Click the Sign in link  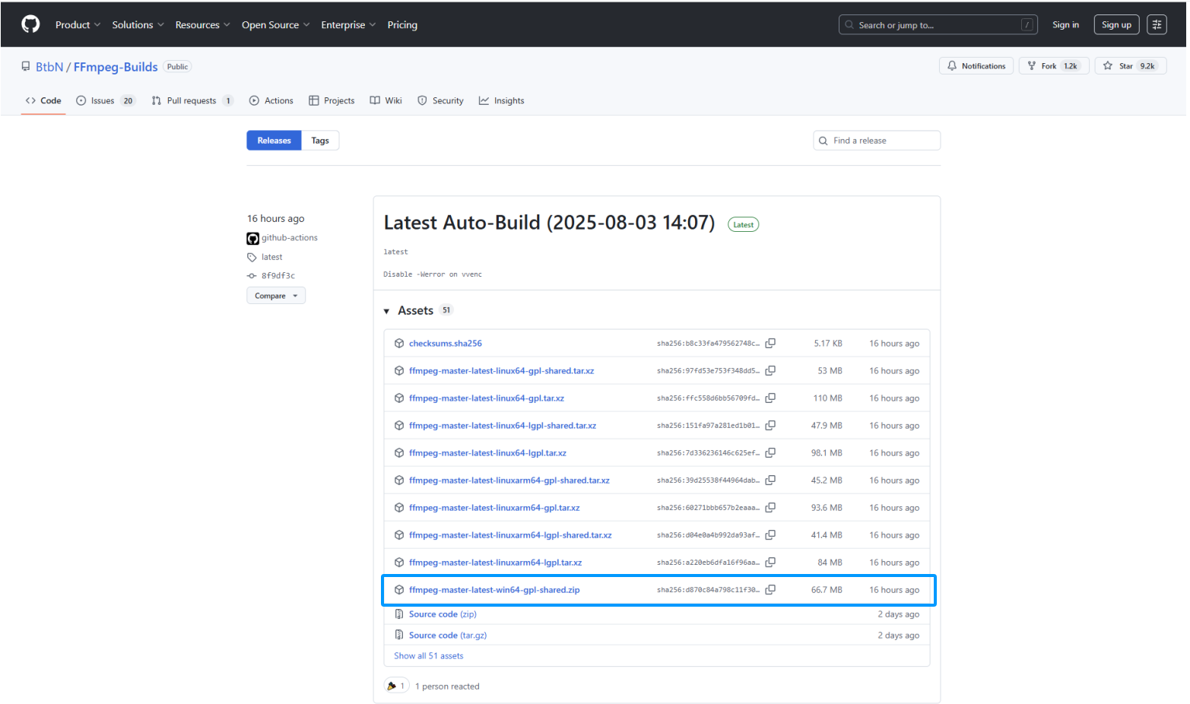point(1065,24)
